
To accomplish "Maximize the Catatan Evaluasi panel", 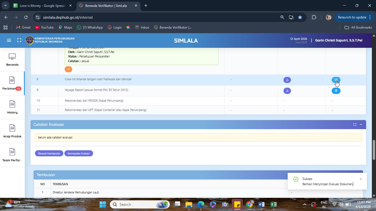I will pyautogui.click(x=355, y=124).
